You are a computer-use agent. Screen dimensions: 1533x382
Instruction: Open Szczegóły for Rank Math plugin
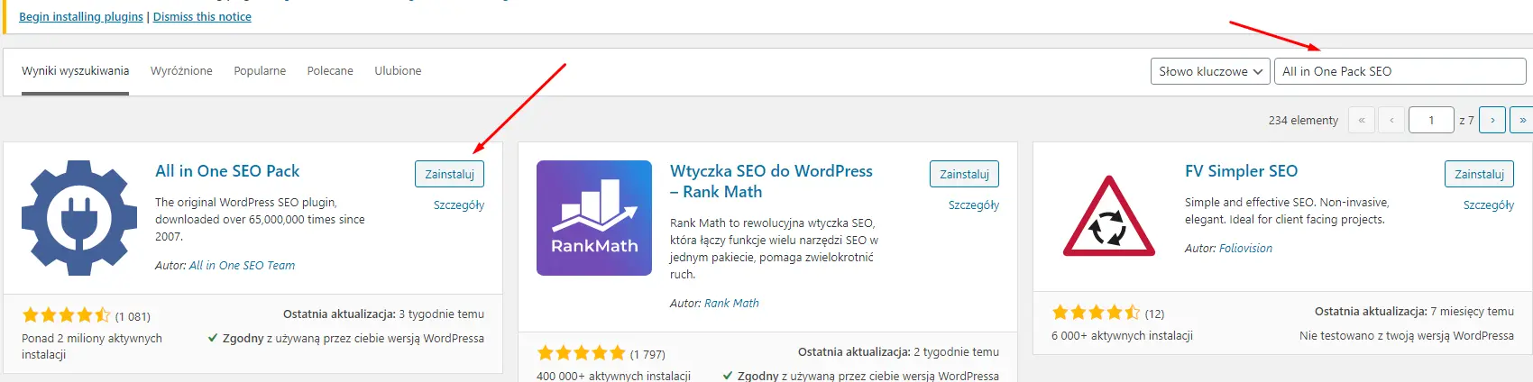tap(974, 205)
